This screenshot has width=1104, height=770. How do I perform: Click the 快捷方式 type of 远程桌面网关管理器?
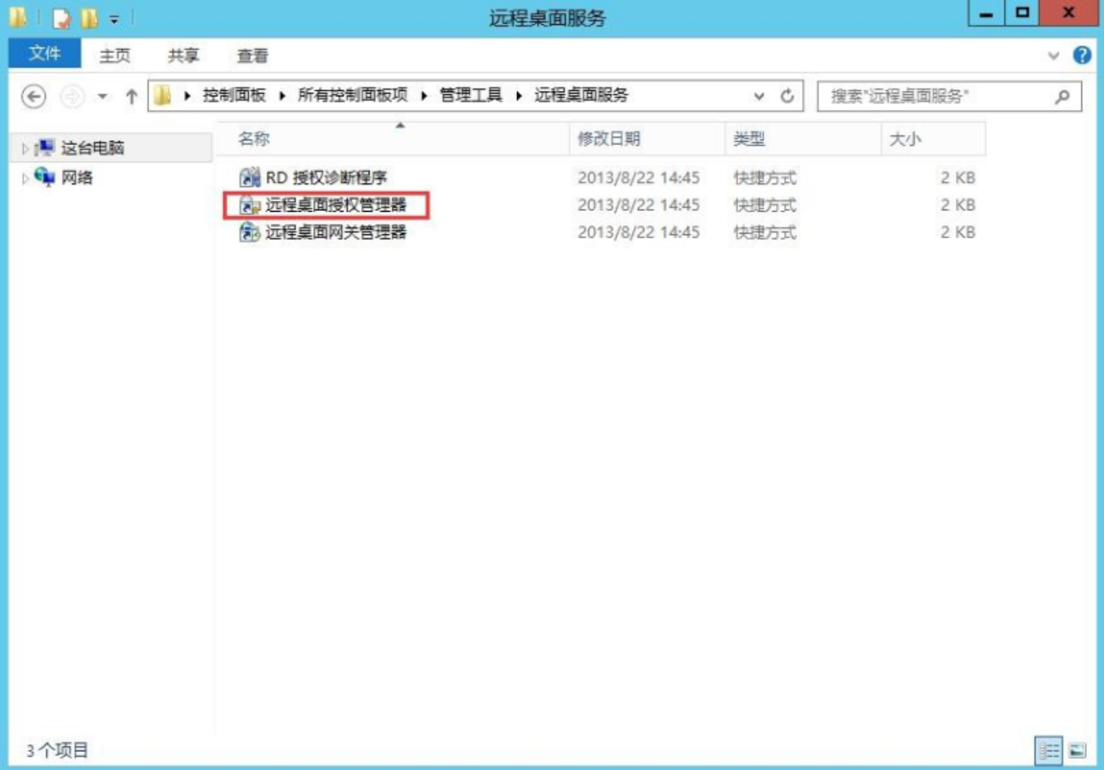pyautogui.click(x=765, y=232)
